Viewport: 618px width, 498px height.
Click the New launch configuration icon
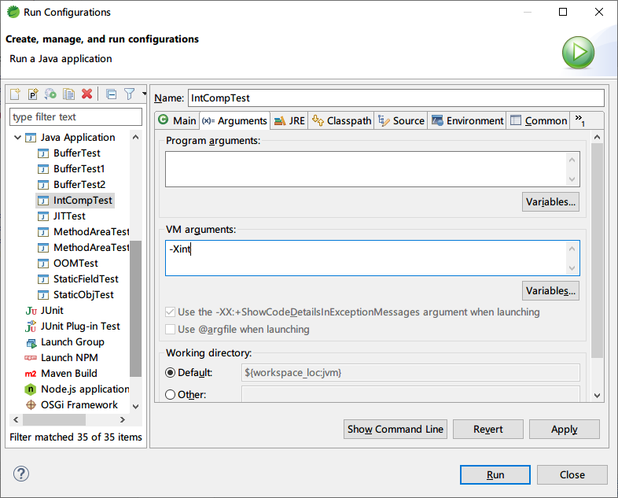click(15, 94)
